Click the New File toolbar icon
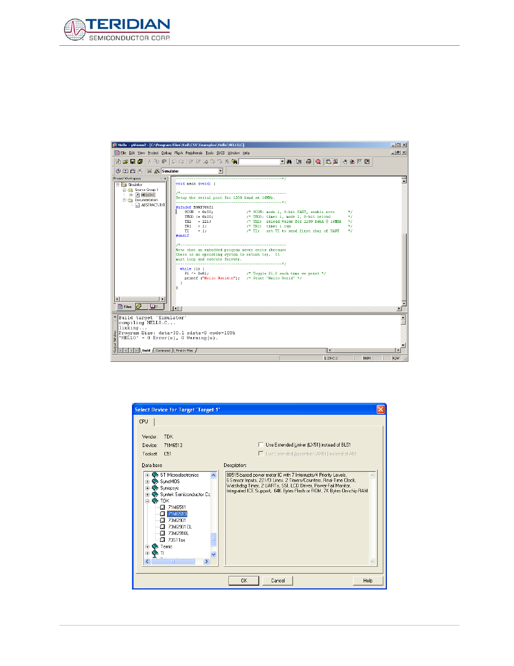Screen dimensions: 514x666 pyautogui.click(x=119, y=162)
